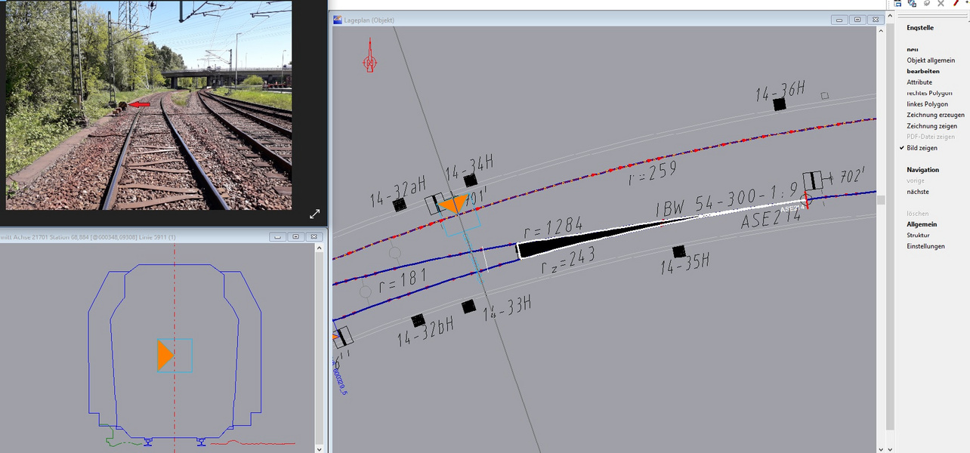Open 'Einstellungen' in the side panel

(925, 246)
